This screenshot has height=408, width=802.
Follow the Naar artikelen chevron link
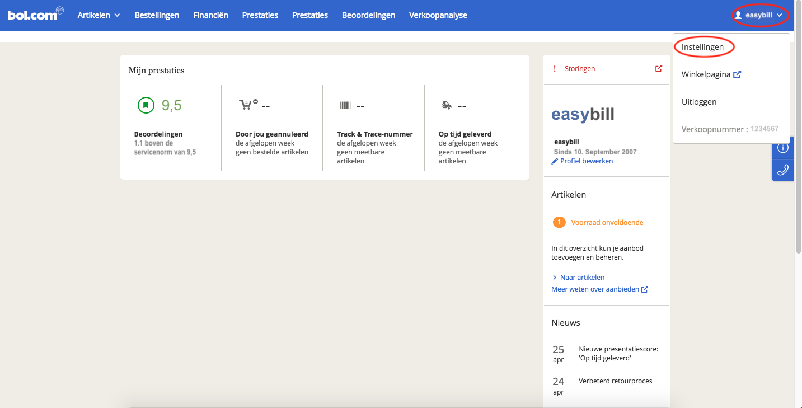[581, 277]
